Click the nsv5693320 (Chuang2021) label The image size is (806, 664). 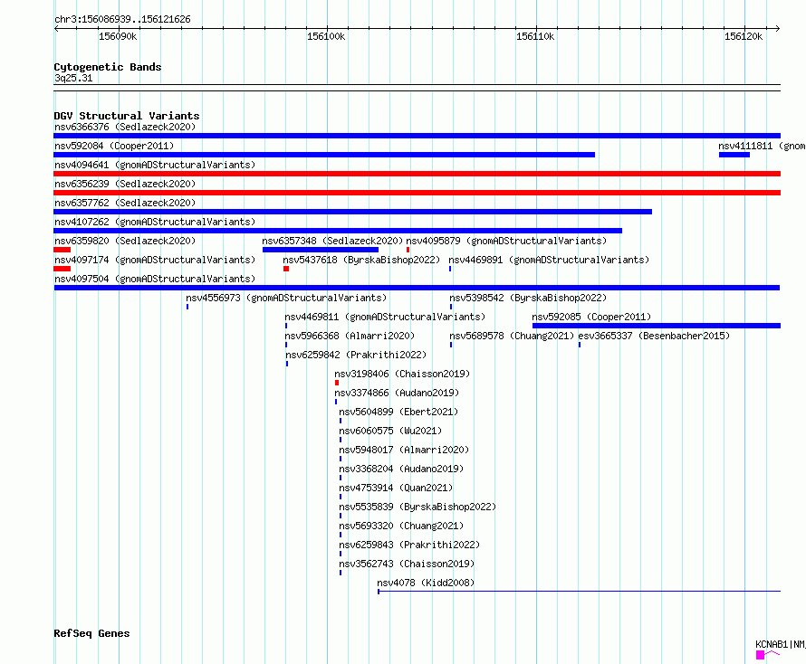point(401,526)
